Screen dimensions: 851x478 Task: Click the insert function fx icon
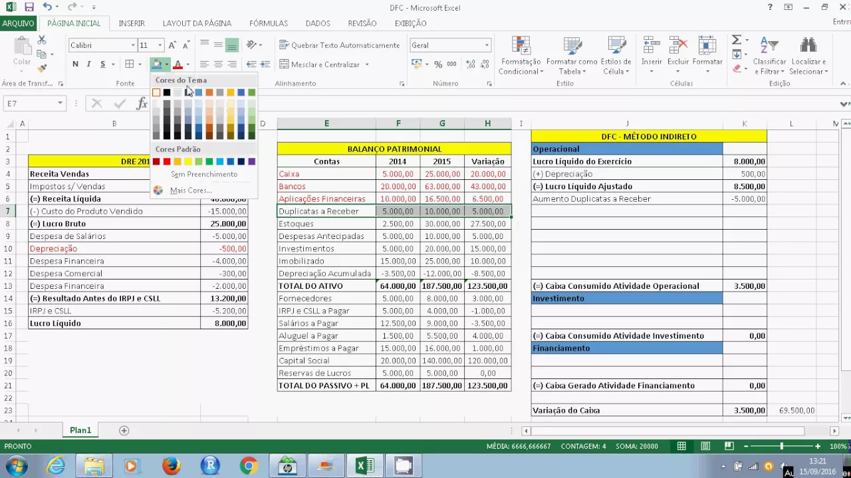pos(142,104)
